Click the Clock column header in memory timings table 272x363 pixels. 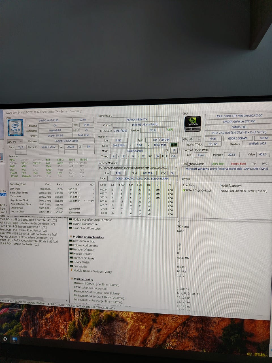click(x=103, y=185)
